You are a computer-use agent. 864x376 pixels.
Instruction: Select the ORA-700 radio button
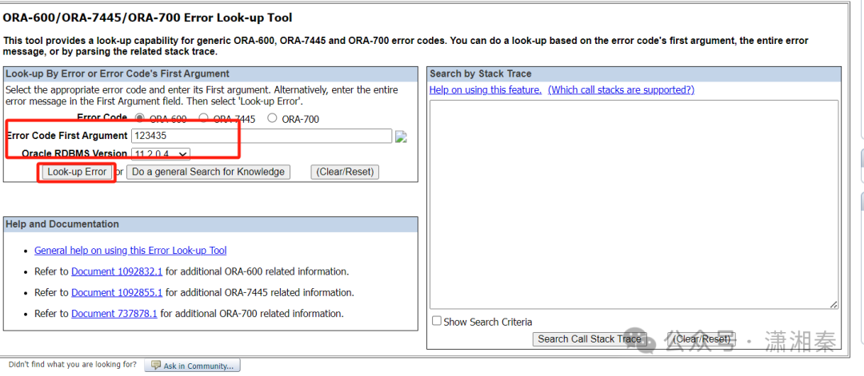pos(272,118)
